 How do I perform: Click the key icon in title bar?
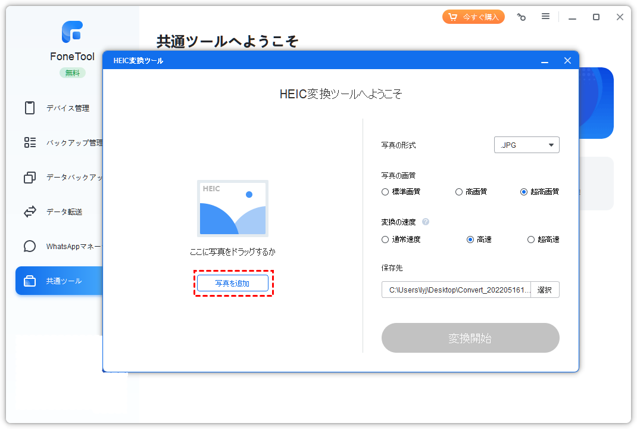point(522,17)
